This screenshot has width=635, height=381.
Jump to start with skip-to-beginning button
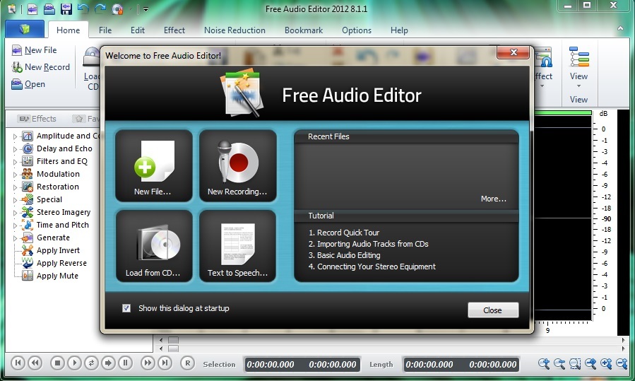point(18,363)
